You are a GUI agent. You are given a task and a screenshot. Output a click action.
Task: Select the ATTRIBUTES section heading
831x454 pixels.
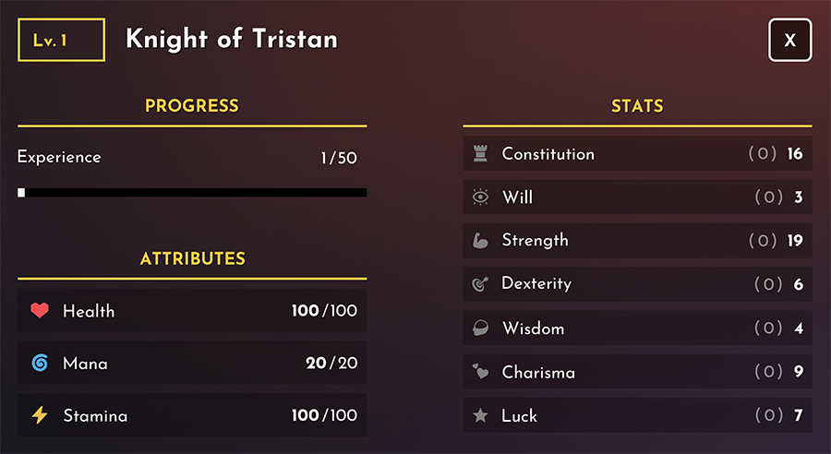(193, 258)
